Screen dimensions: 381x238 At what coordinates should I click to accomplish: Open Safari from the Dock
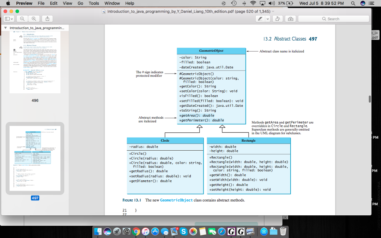[222, 232]
